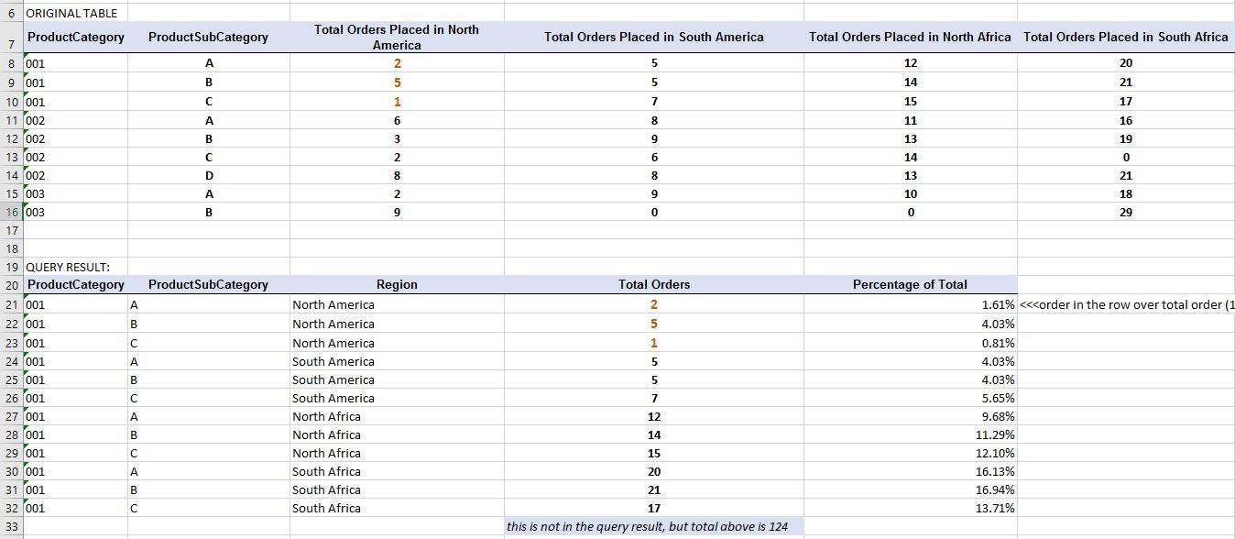
Task: Click the "Total Orders" query result header
Action: pyautogui.click(x=653, y=284)
